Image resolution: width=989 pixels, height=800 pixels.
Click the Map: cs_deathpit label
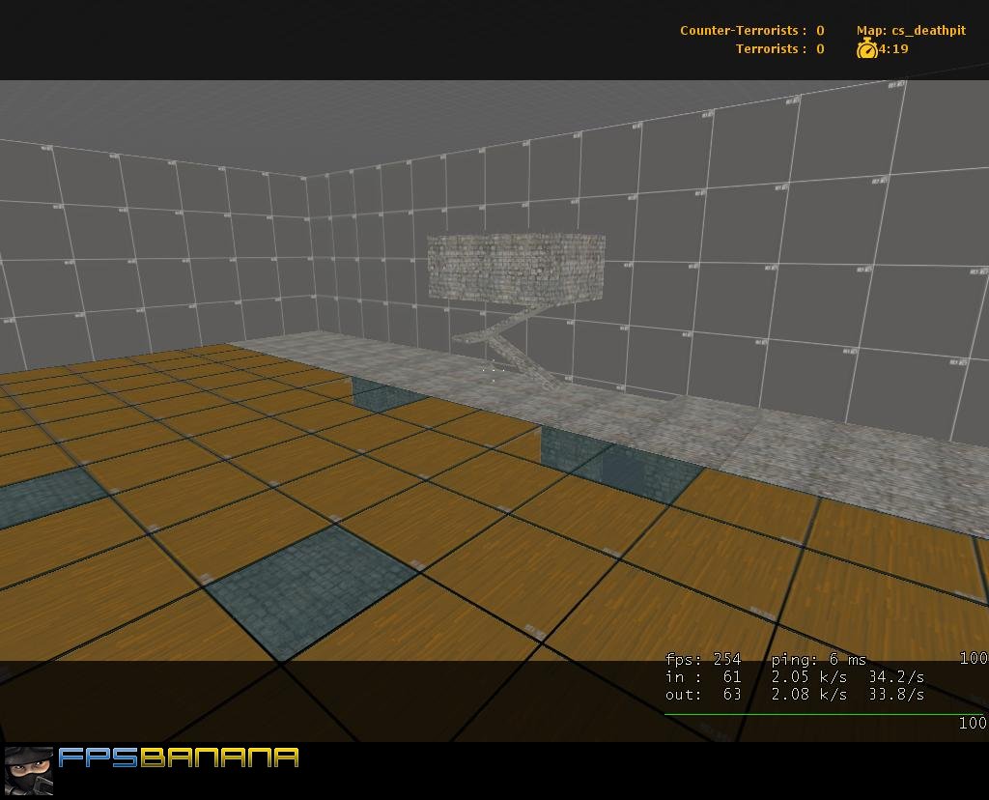pyautogui.click(x=911, y=30)
